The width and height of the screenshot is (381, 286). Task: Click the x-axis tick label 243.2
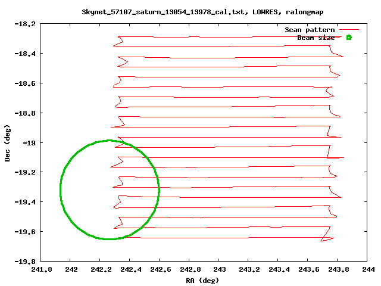pos(249,269)
